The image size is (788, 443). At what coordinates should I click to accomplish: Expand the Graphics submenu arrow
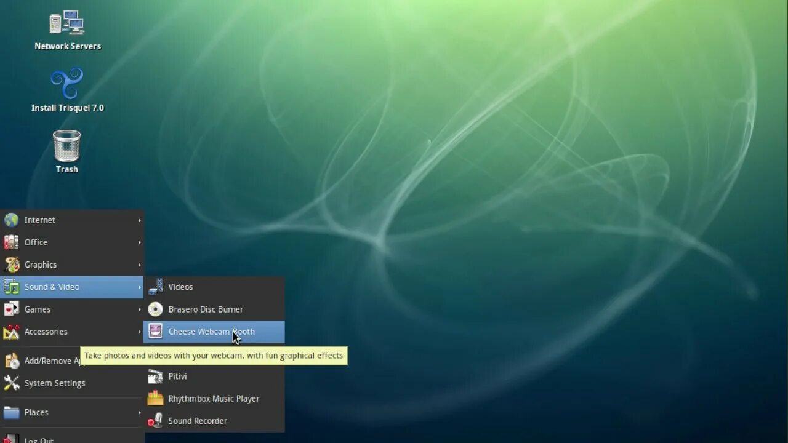click(140, 265)
